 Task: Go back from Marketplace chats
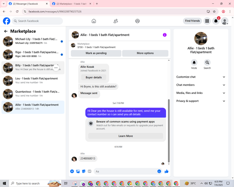tap(6, 31)
